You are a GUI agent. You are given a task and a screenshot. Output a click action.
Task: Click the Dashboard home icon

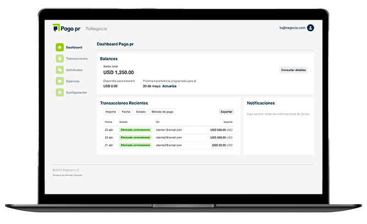pyautogui.click(x=59, y=47)
